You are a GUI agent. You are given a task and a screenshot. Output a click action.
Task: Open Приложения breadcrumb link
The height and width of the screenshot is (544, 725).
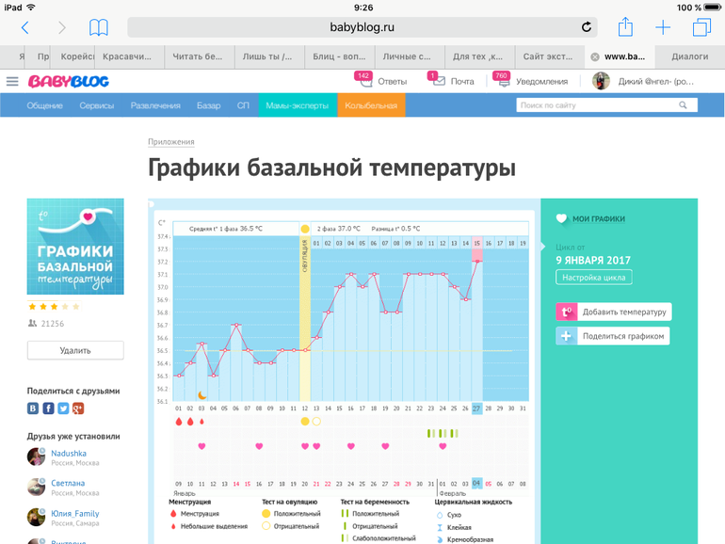click(x=170, y=142)
